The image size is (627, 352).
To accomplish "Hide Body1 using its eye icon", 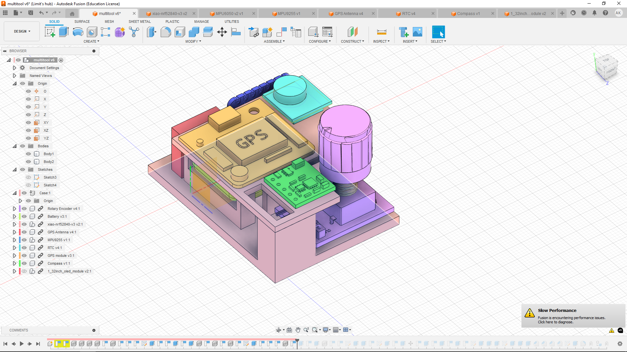I will click(28, 154).
